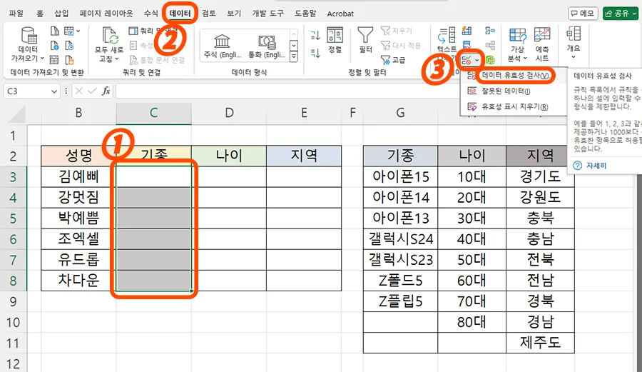
Task: Click the Consolidate icon
Action: tap(489, 31)
